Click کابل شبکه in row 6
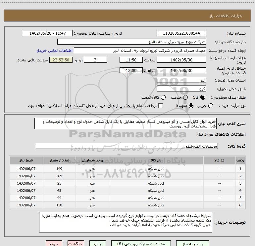This screenshot has height=246, width=255. [156, 205]
